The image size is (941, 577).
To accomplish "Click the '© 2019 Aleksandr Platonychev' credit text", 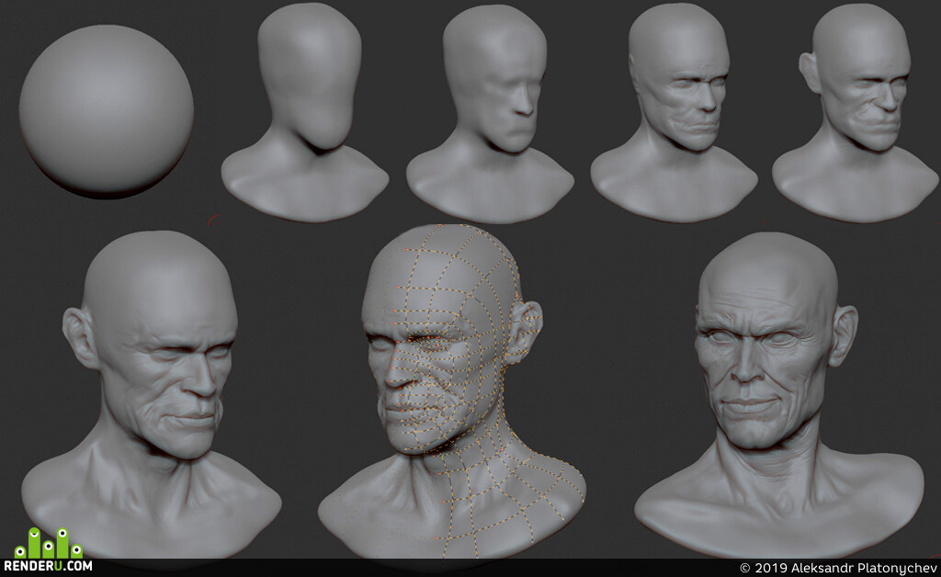I will coord(838,568).
